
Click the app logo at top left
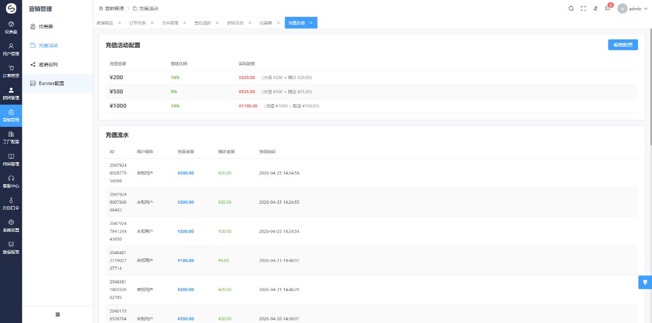pyautogui.click(x=11, y=8)
